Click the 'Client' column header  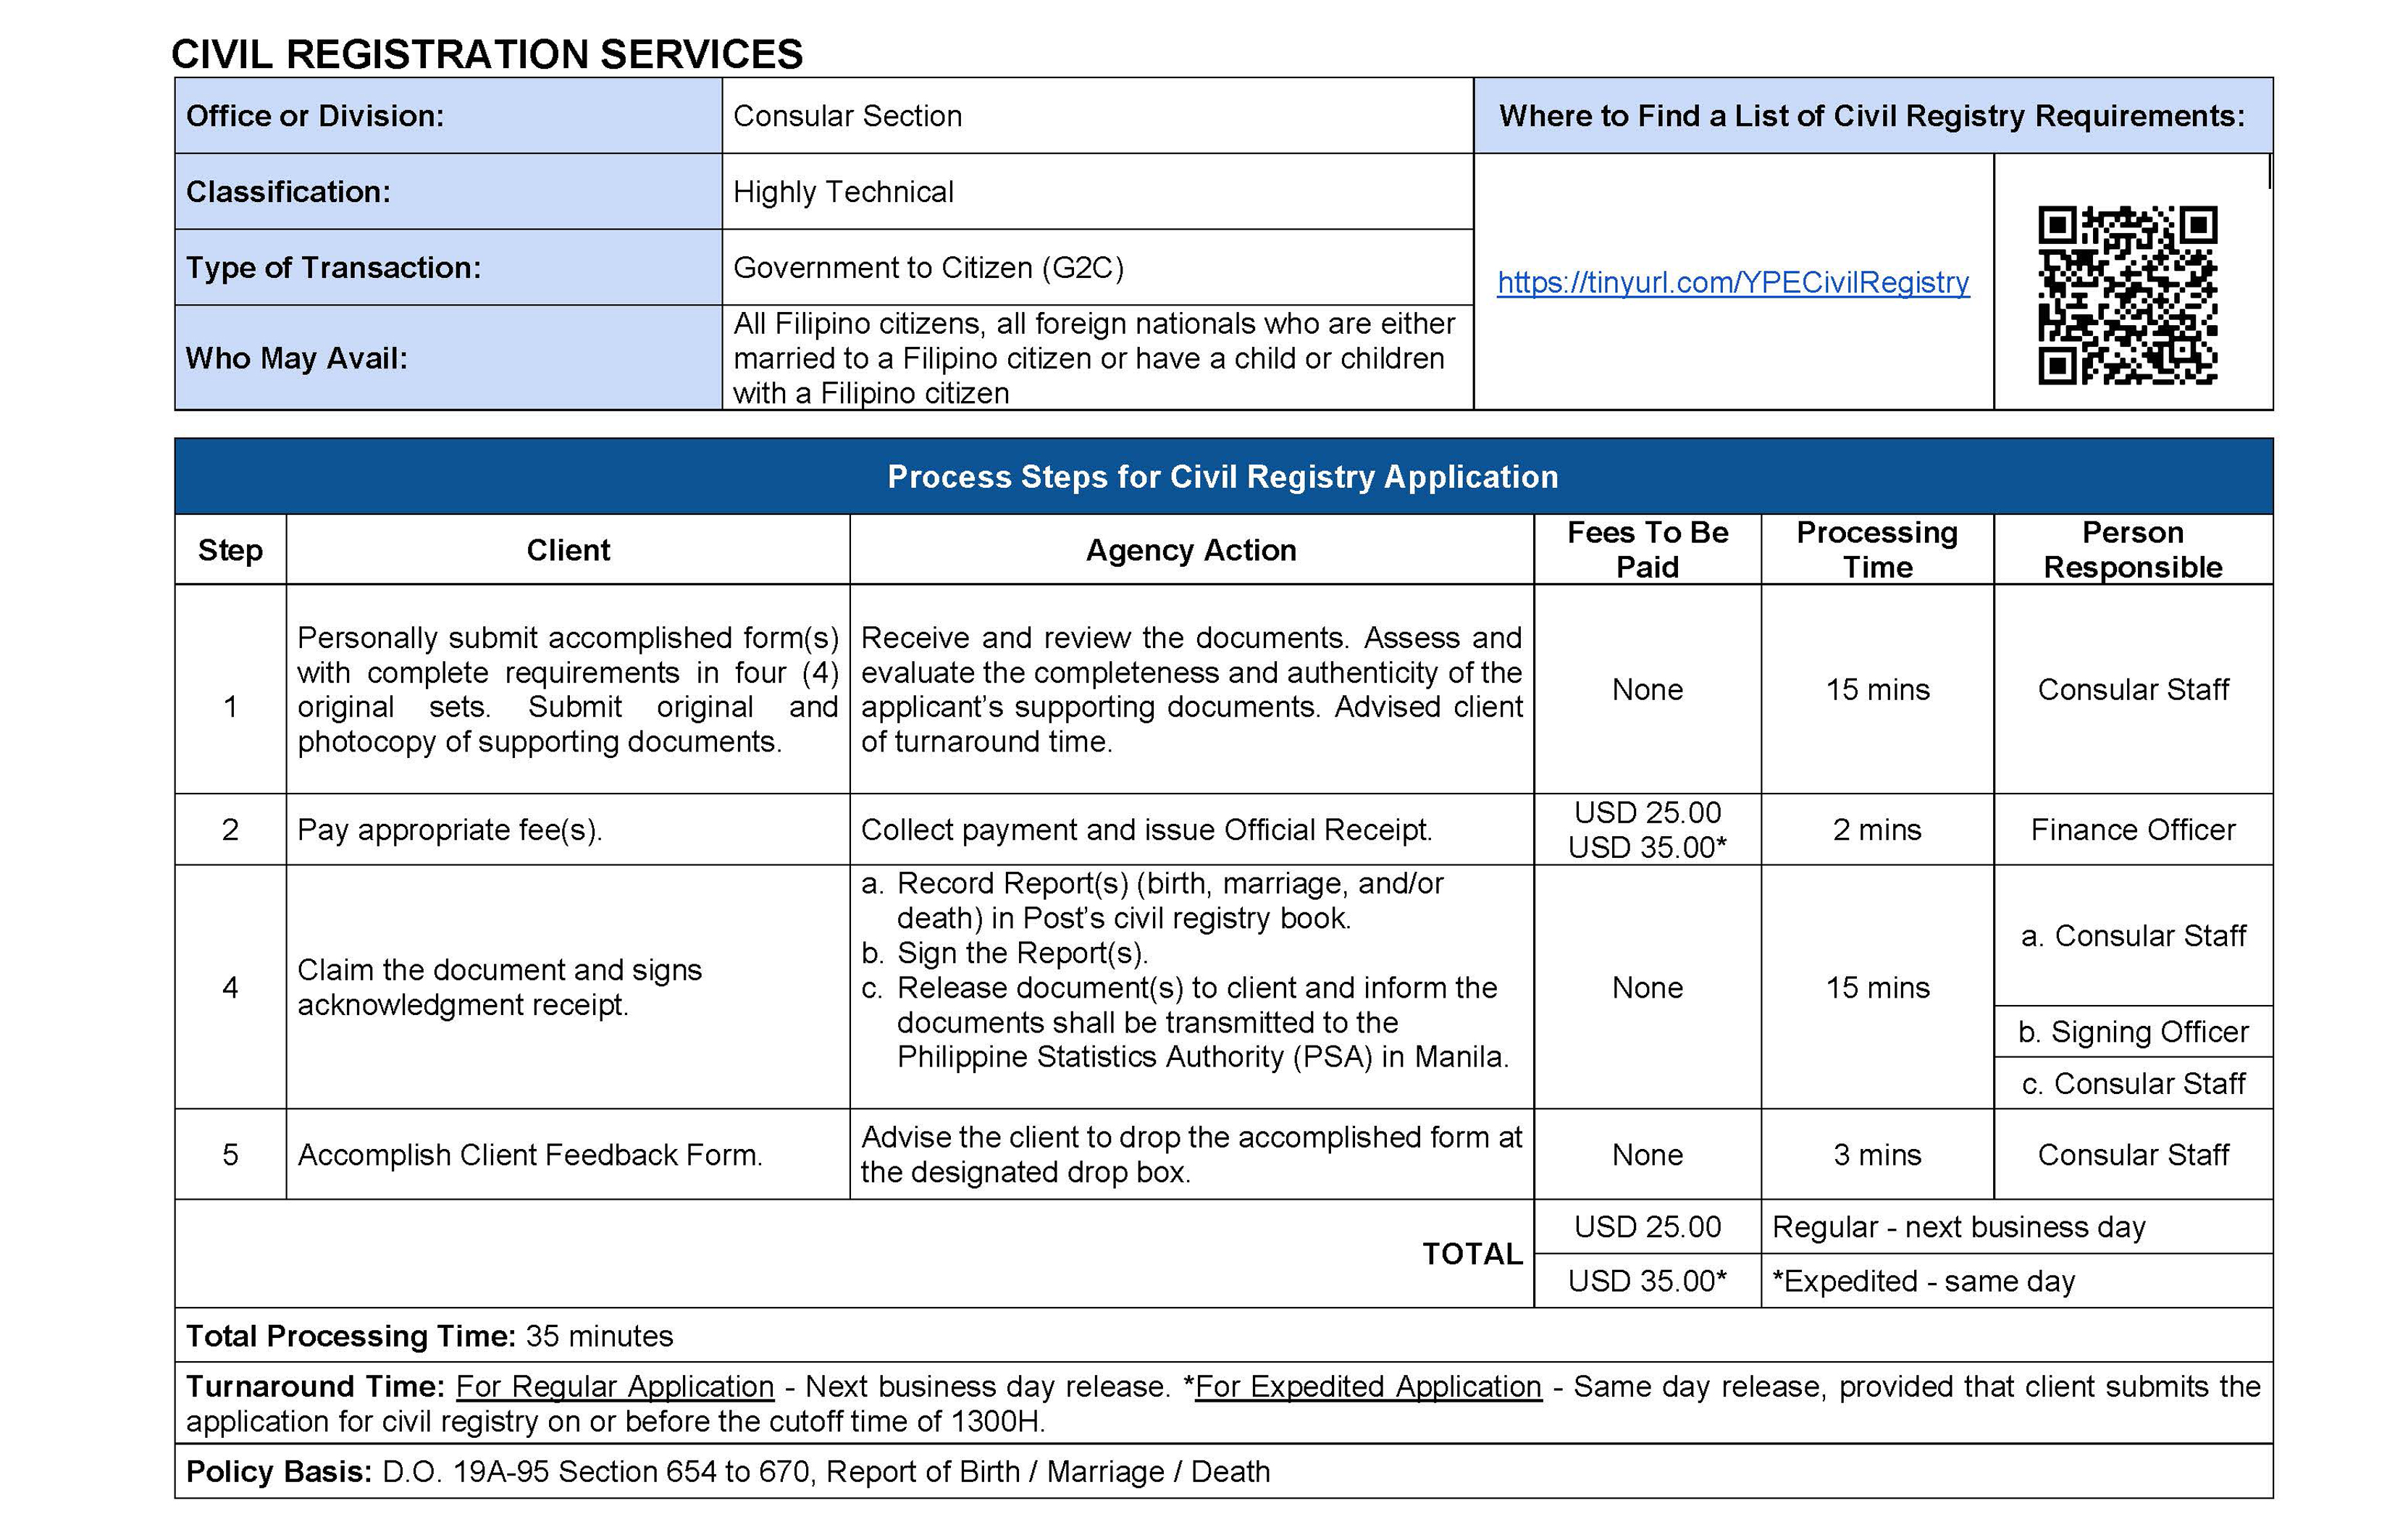tap(567, 550)
